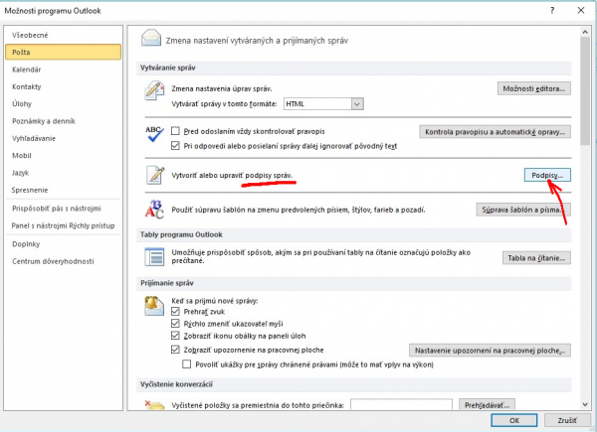Image resolution: width=597 pixels, height=432 pixels.
Task: Click the ABC spell-check icon
Action: point(154,134)
